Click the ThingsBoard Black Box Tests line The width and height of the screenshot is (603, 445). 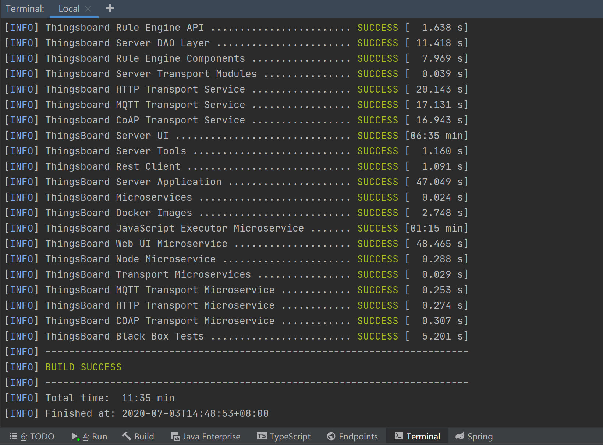click(236, 336)
